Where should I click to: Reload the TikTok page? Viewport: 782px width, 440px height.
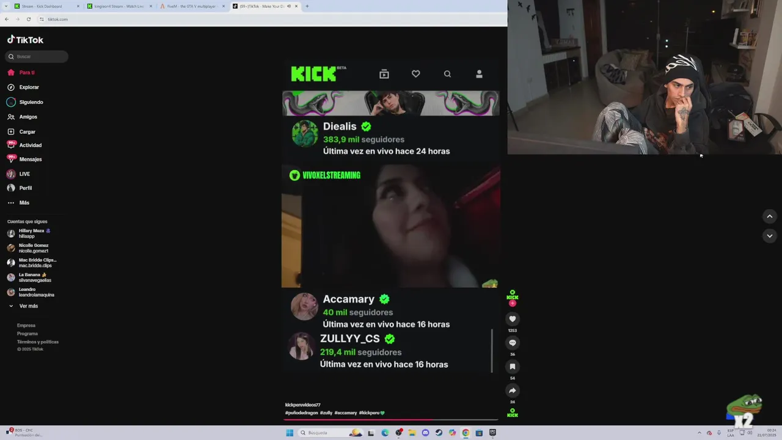coord(28,19)
